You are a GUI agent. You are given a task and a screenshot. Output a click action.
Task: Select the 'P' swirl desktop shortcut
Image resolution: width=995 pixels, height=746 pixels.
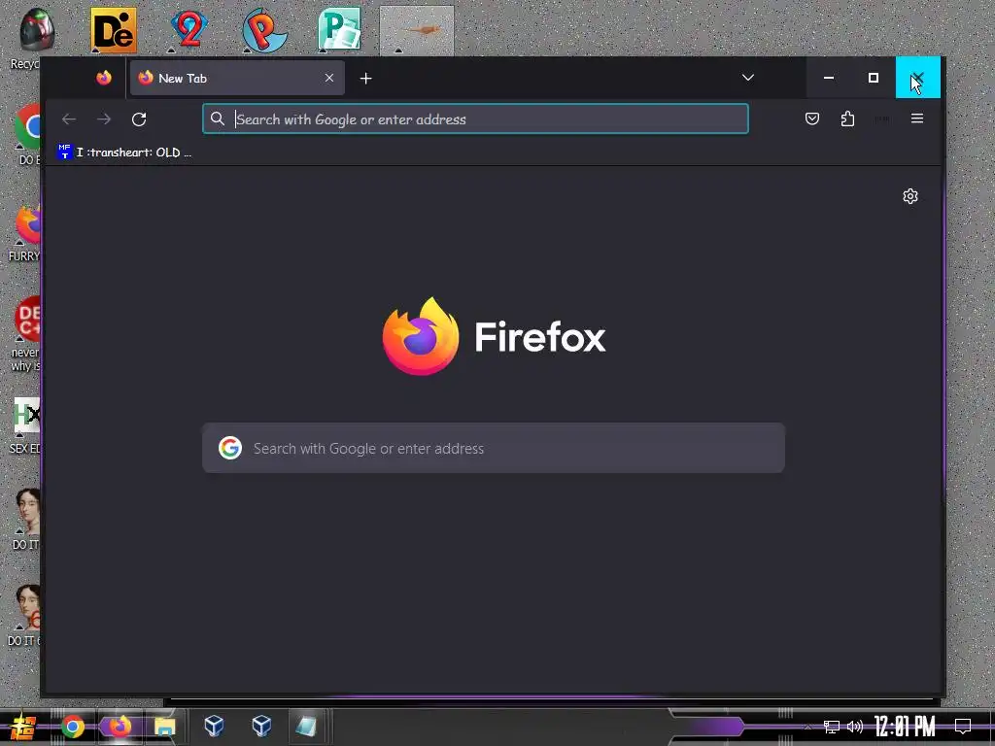264,30
